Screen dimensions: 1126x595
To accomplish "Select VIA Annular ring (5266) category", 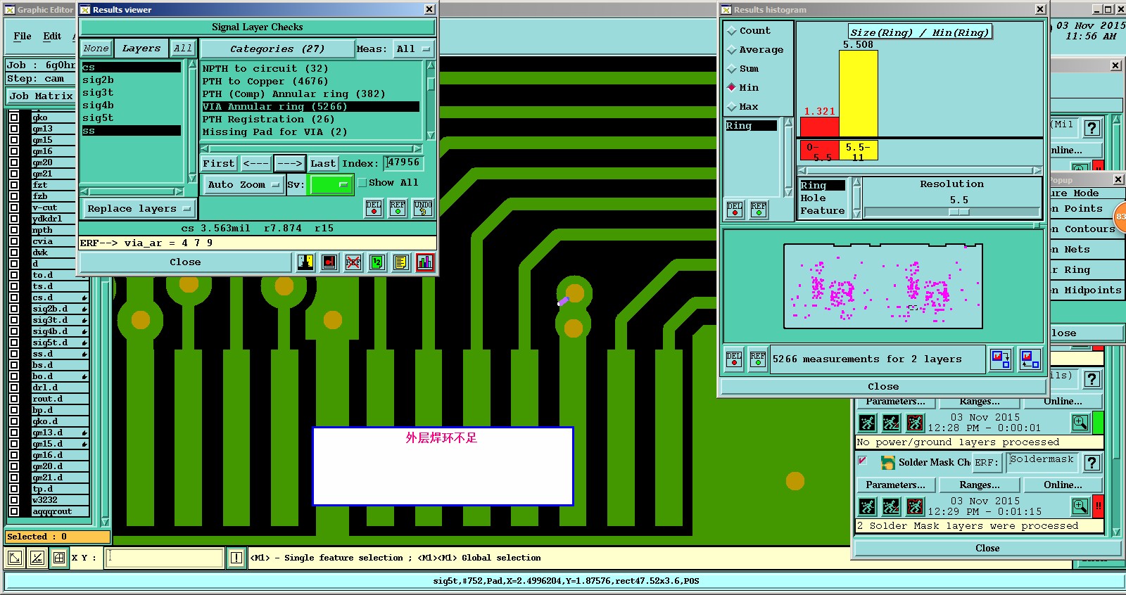I will [x=310, y=107].
